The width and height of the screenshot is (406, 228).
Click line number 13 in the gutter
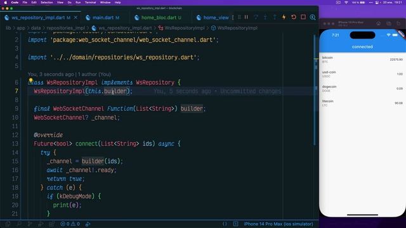(x=15, y=144)
